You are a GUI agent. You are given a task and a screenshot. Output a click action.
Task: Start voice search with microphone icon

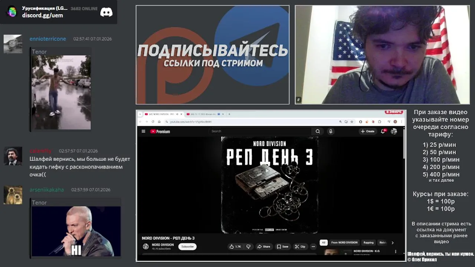point(331,131)
